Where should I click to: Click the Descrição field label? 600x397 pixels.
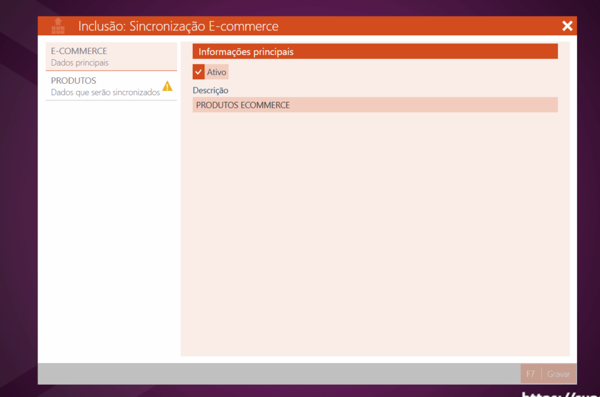210,90
